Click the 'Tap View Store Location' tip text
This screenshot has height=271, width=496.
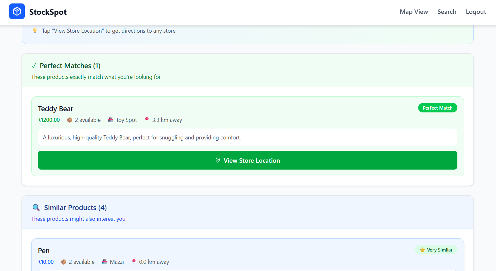[x=109, y=31]
